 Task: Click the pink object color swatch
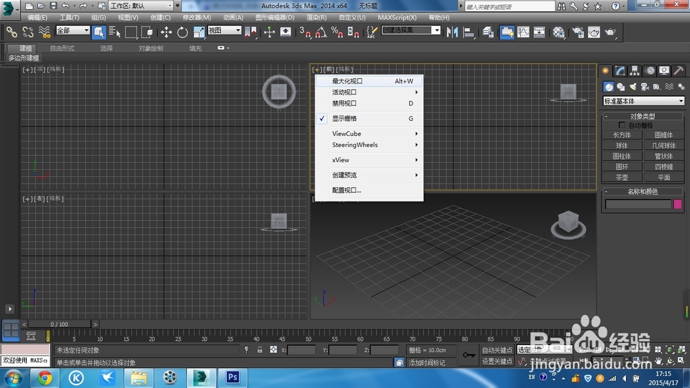tap(678, 204)
